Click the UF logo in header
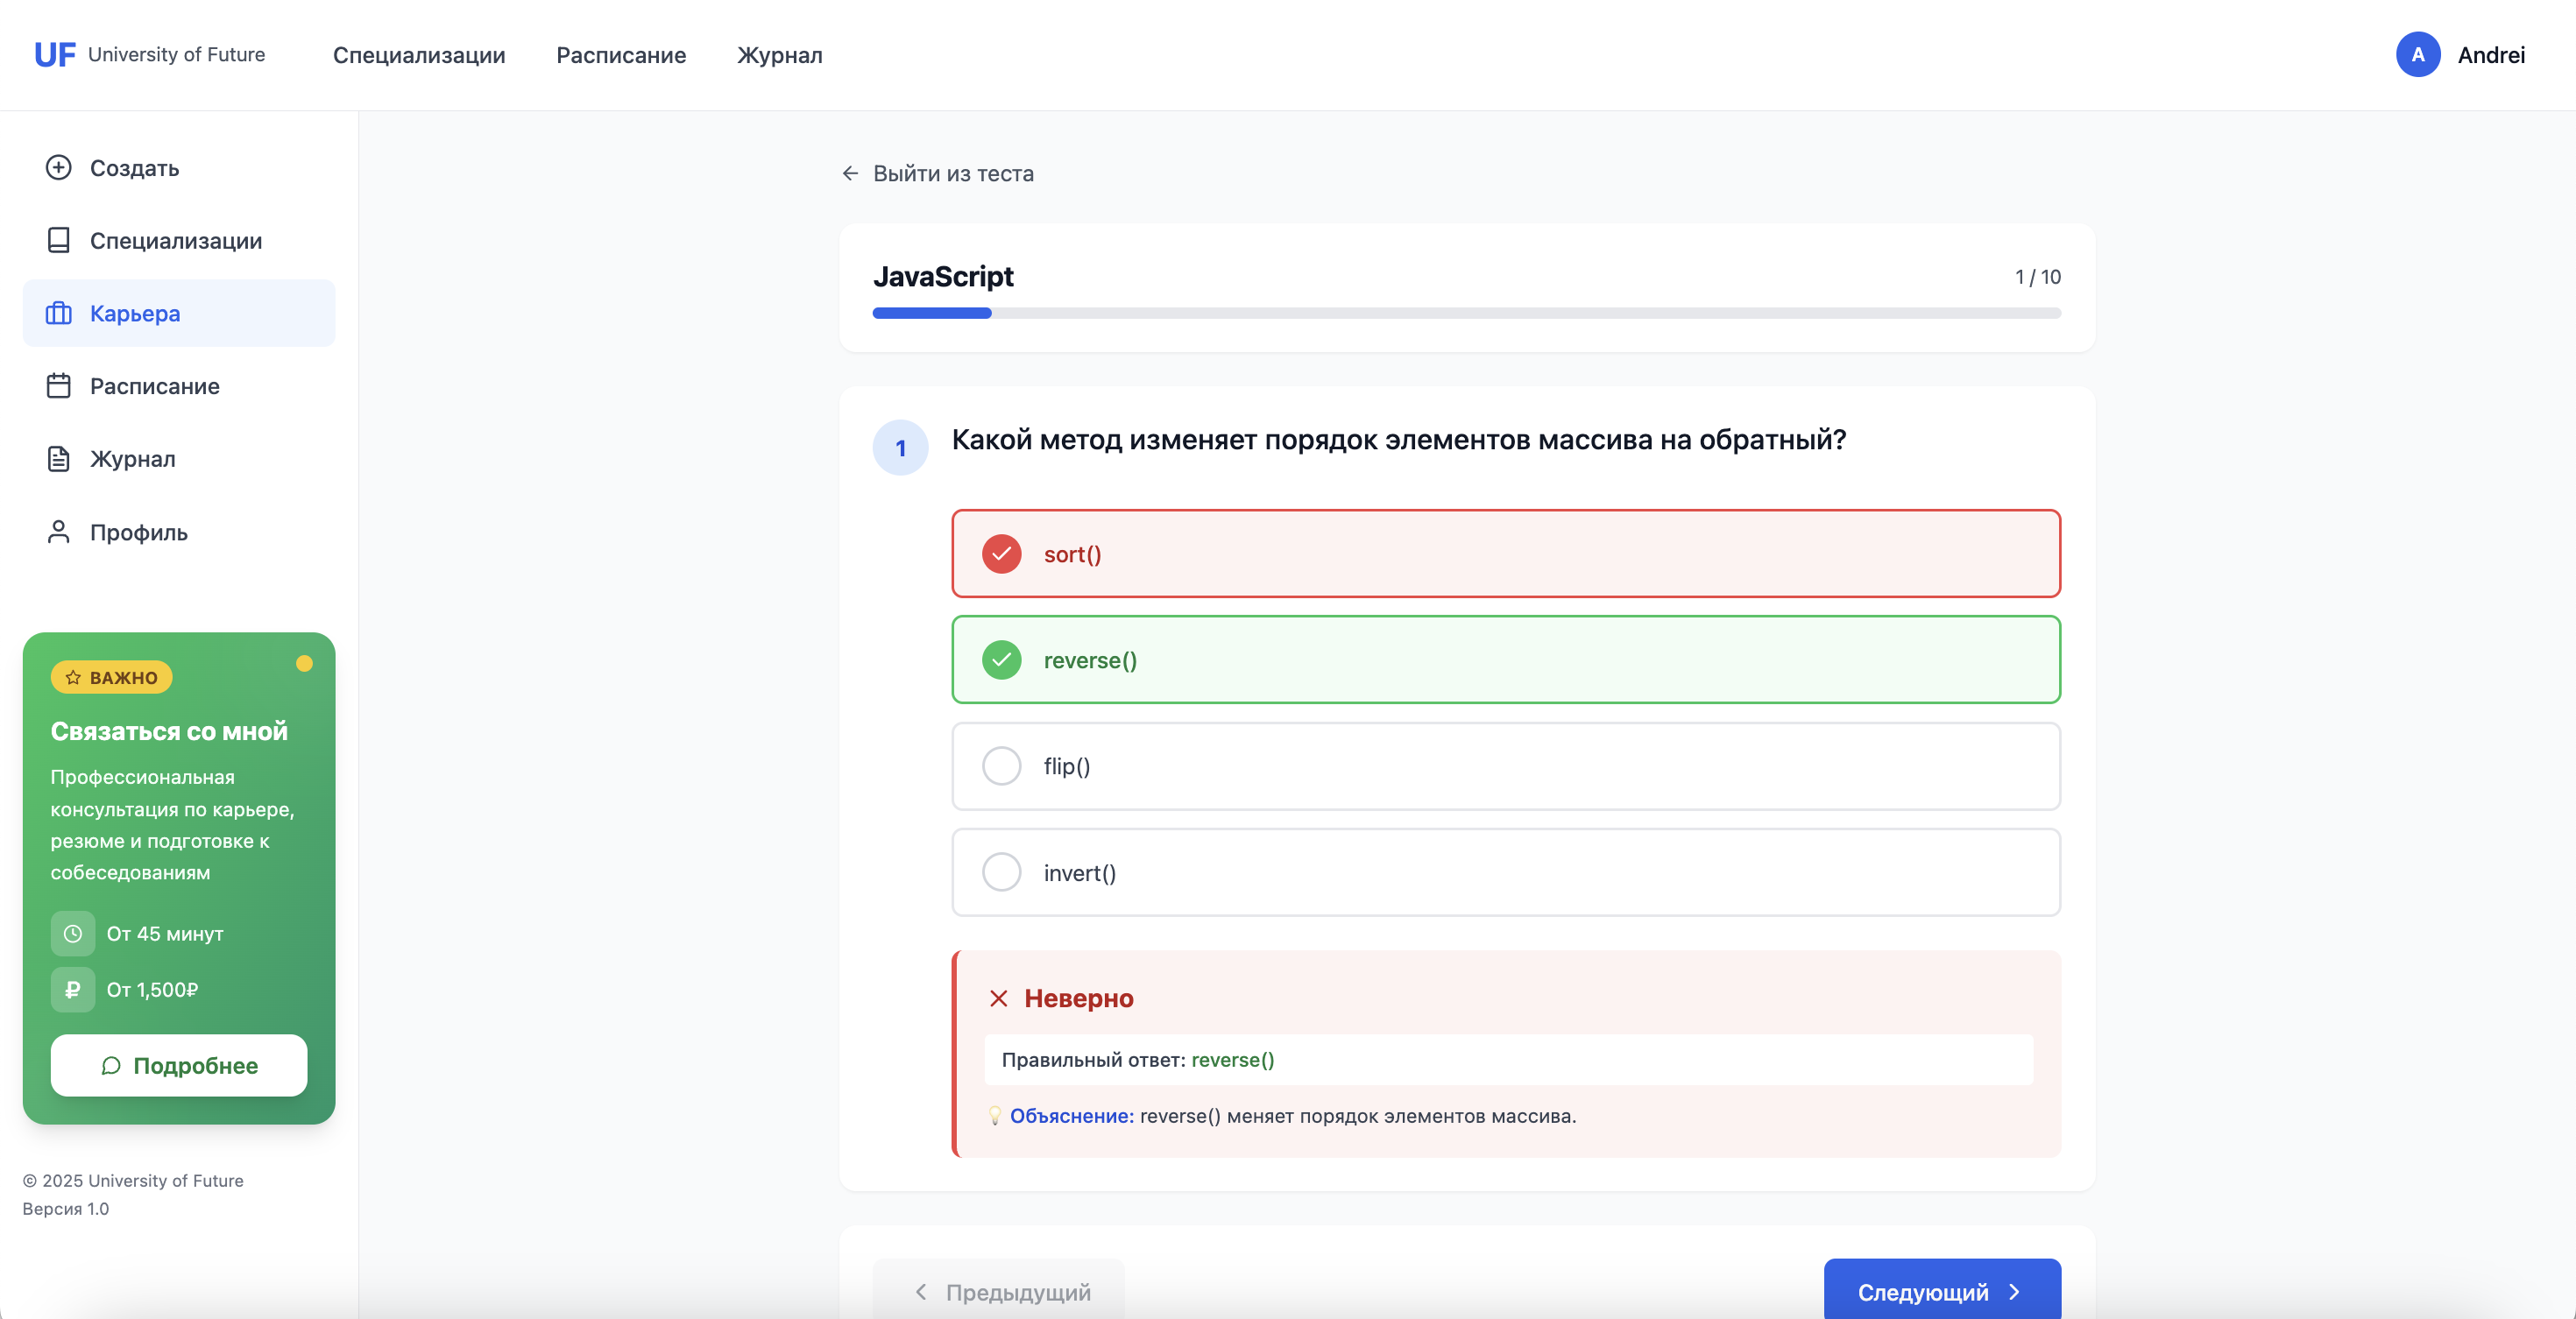The image size is (2576, 1319). 54,54
